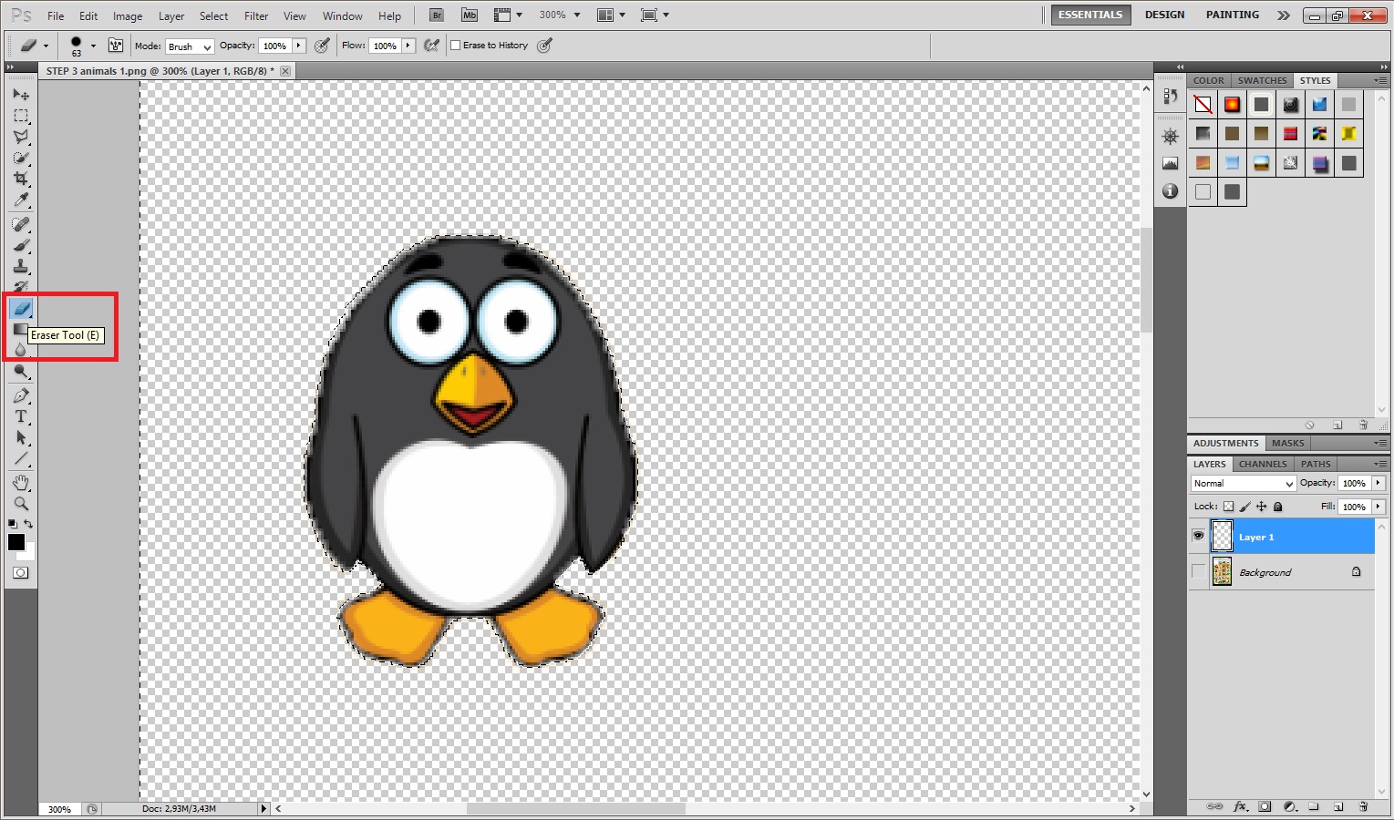Select the Spot Healing Brush tool

[x=21, y=224]
